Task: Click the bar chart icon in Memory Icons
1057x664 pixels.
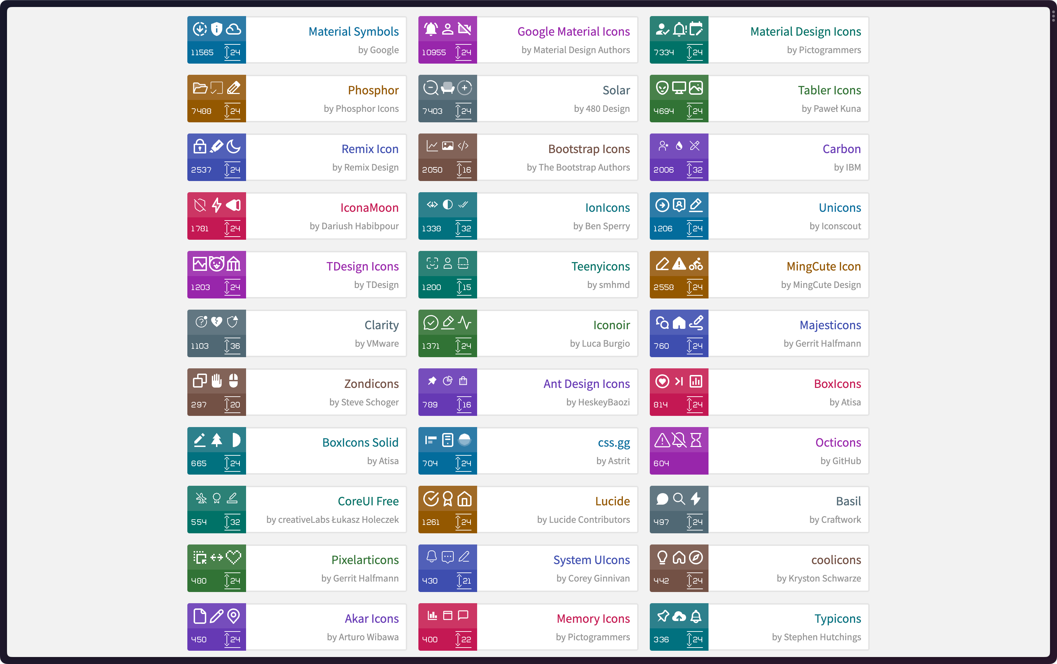Action: [x=432, y=615]
